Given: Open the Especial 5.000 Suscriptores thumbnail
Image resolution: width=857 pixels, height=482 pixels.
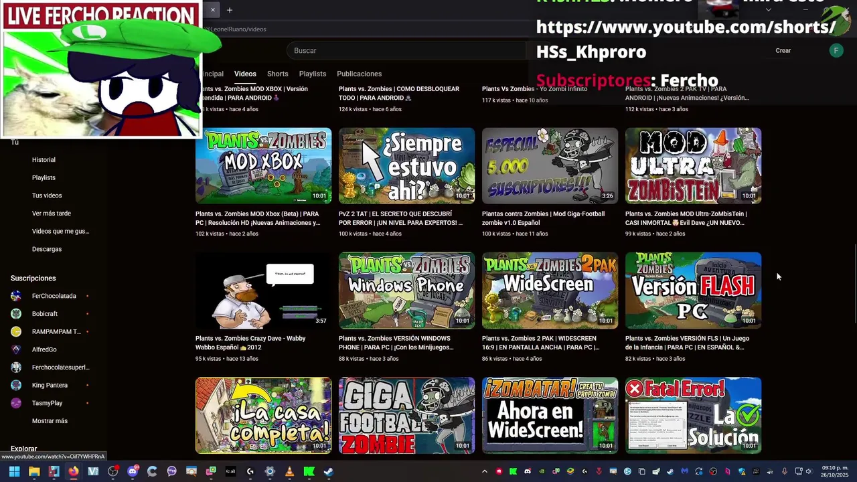Looking at the screenshot, I should tap(550, 165).
